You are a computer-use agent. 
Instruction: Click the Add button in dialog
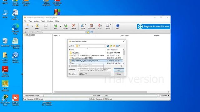[x=119, y=70]
